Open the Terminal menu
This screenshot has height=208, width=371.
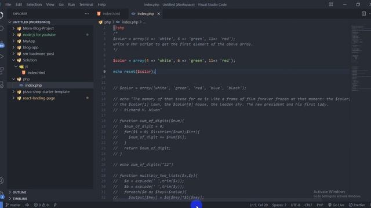(x=86, y=5)
